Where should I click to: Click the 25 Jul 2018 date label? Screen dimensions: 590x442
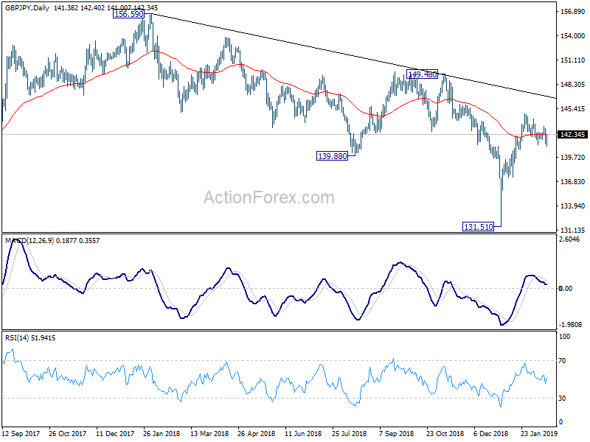350,433
